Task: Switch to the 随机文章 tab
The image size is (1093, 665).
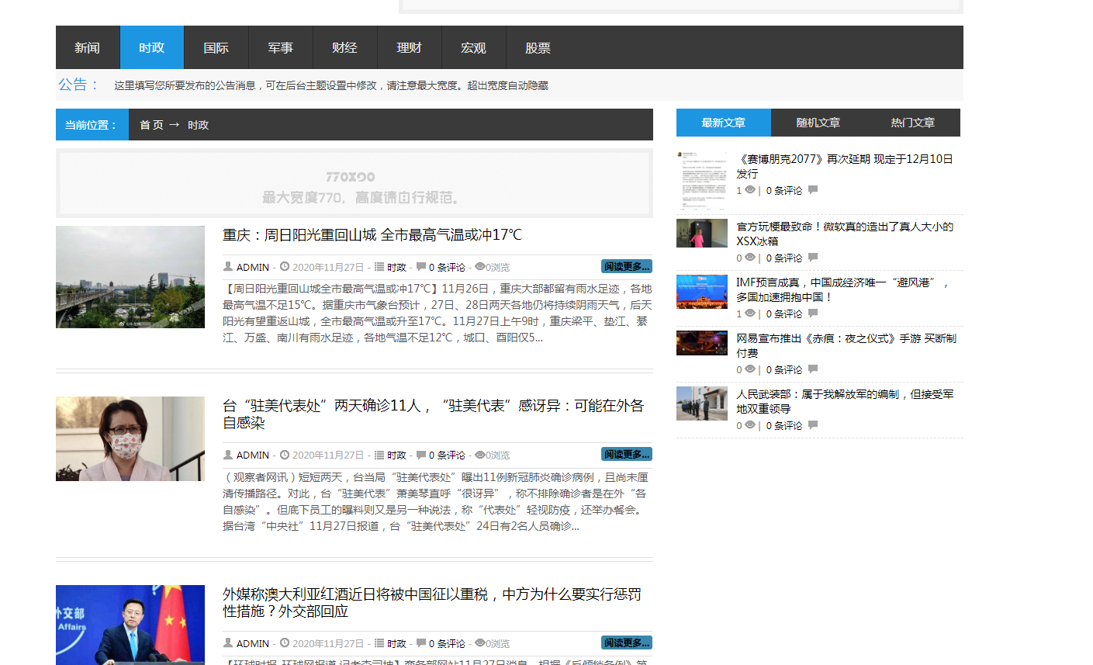Action: point(818,123)
